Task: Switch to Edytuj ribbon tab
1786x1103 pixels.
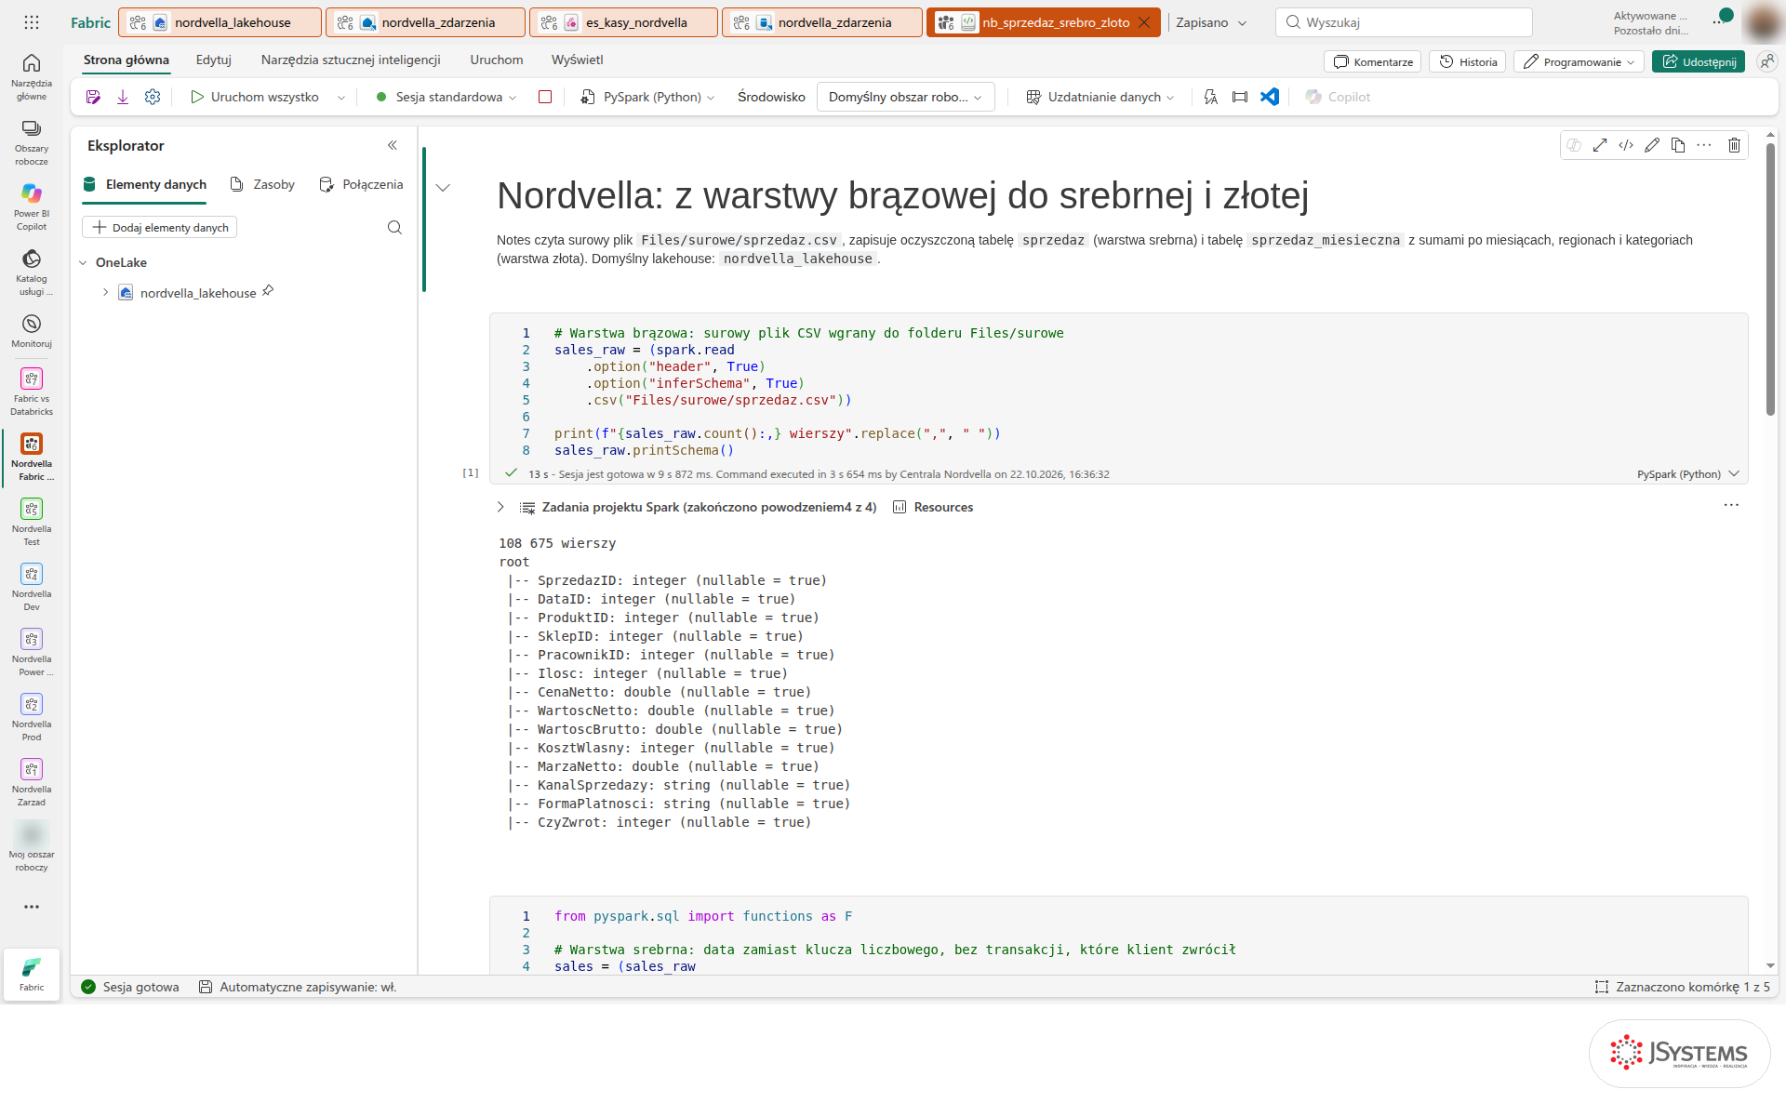Action: click(x=213, y=60)
